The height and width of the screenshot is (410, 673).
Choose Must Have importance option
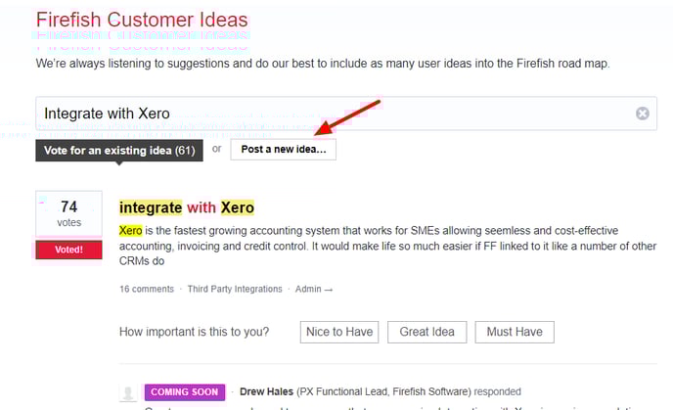pyautogui.click(x=515, y=332)
